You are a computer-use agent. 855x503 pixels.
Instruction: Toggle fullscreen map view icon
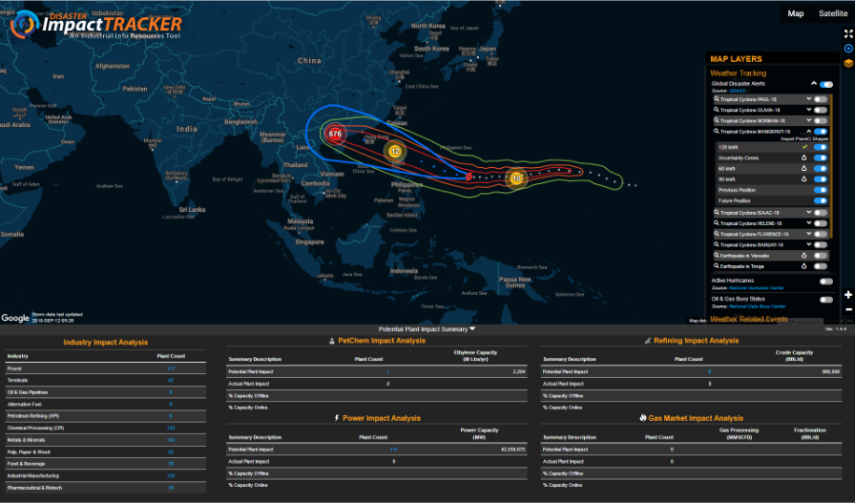point(848,33)
